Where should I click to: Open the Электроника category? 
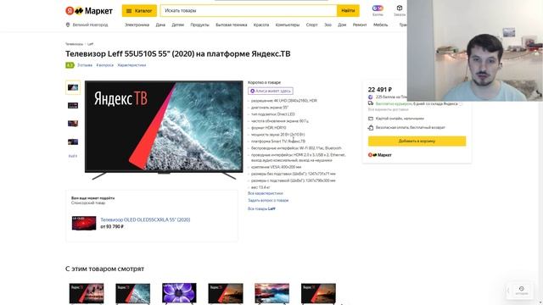[137, 25]
